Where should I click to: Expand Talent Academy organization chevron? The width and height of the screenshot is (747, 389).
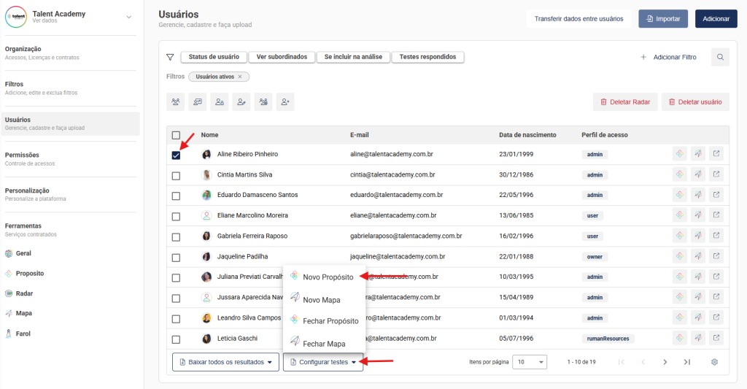point(129,17)
